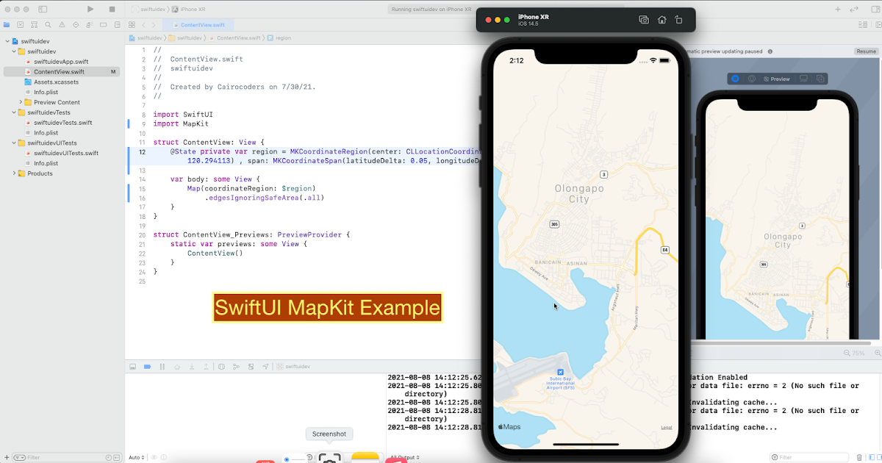Rotate the simulator device

click(679, 20)
